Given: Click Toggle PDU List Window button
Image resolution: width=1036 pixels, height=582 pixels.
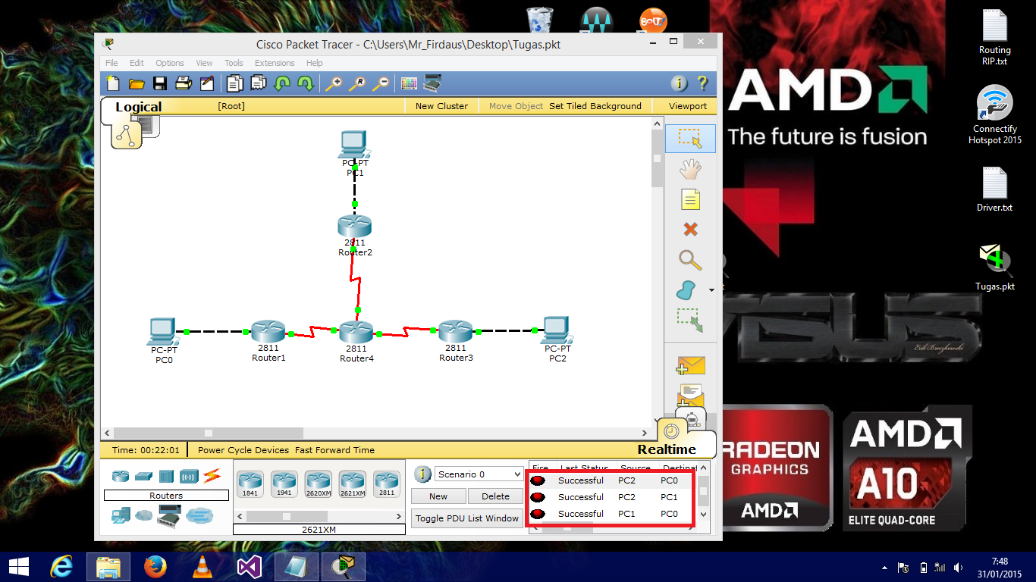Looking at the screenshot, I should [x=467, y=518].
